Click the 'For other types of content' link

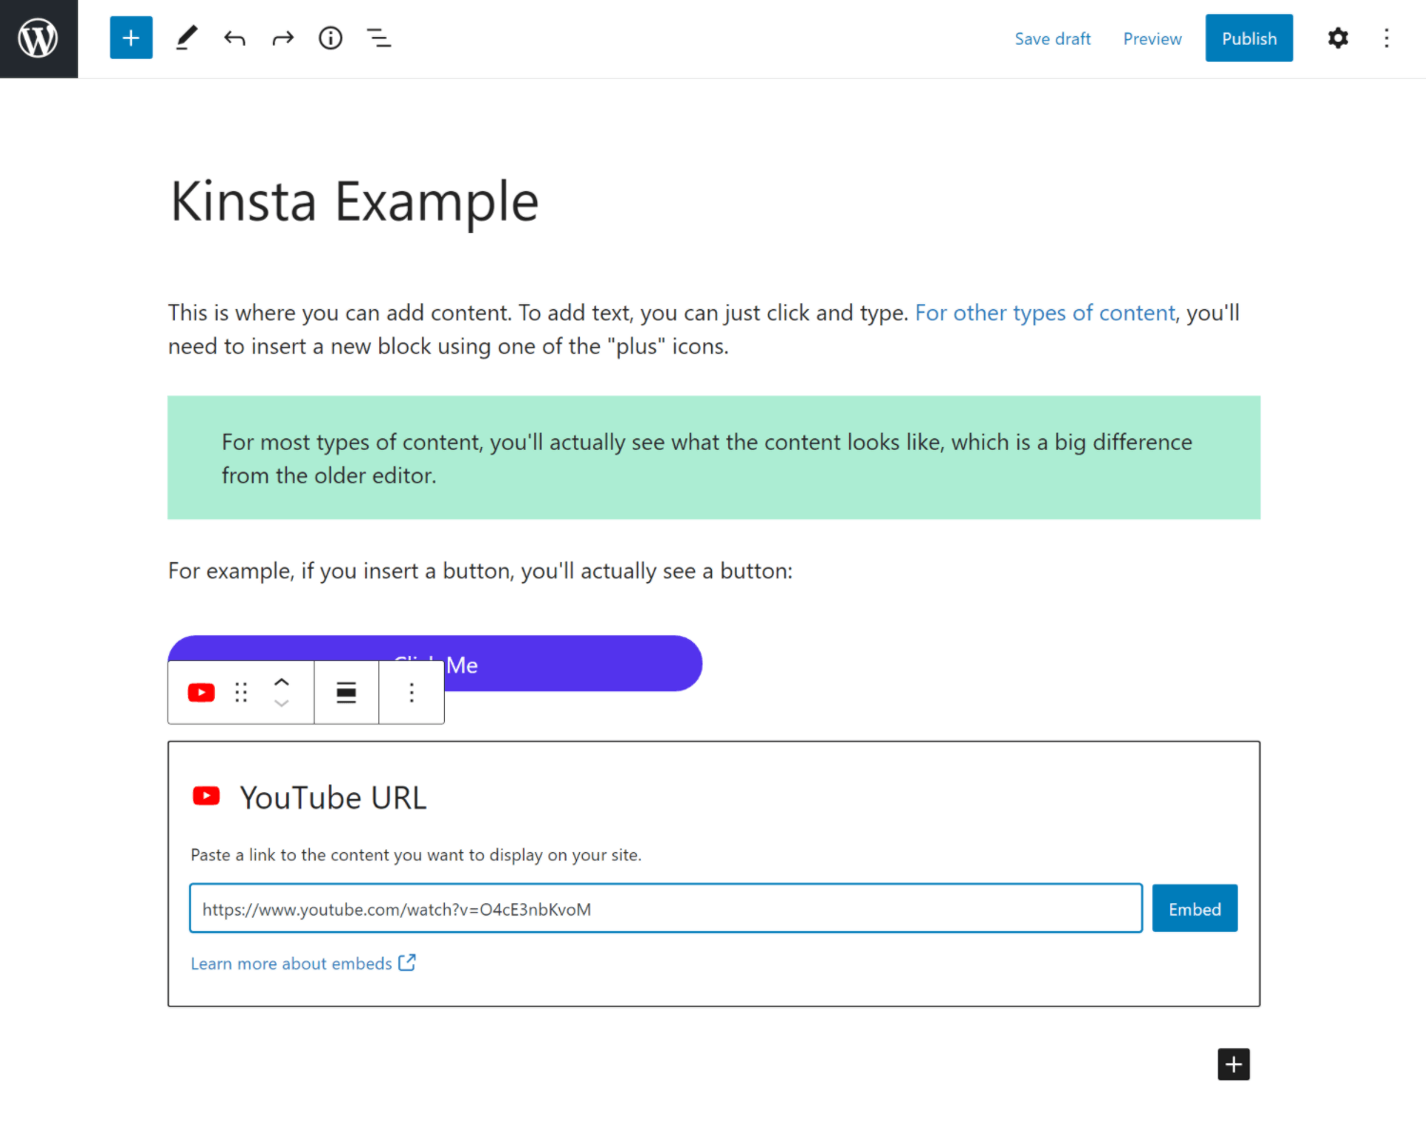pyautogui.click(x=1045, y=313)
